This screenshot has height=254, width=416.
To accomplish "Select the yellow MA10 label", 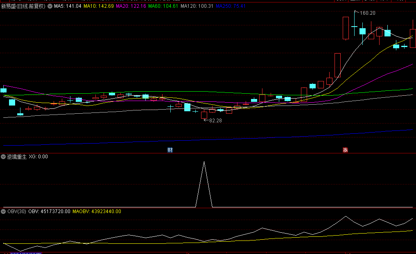I will [x=99, y=6].
